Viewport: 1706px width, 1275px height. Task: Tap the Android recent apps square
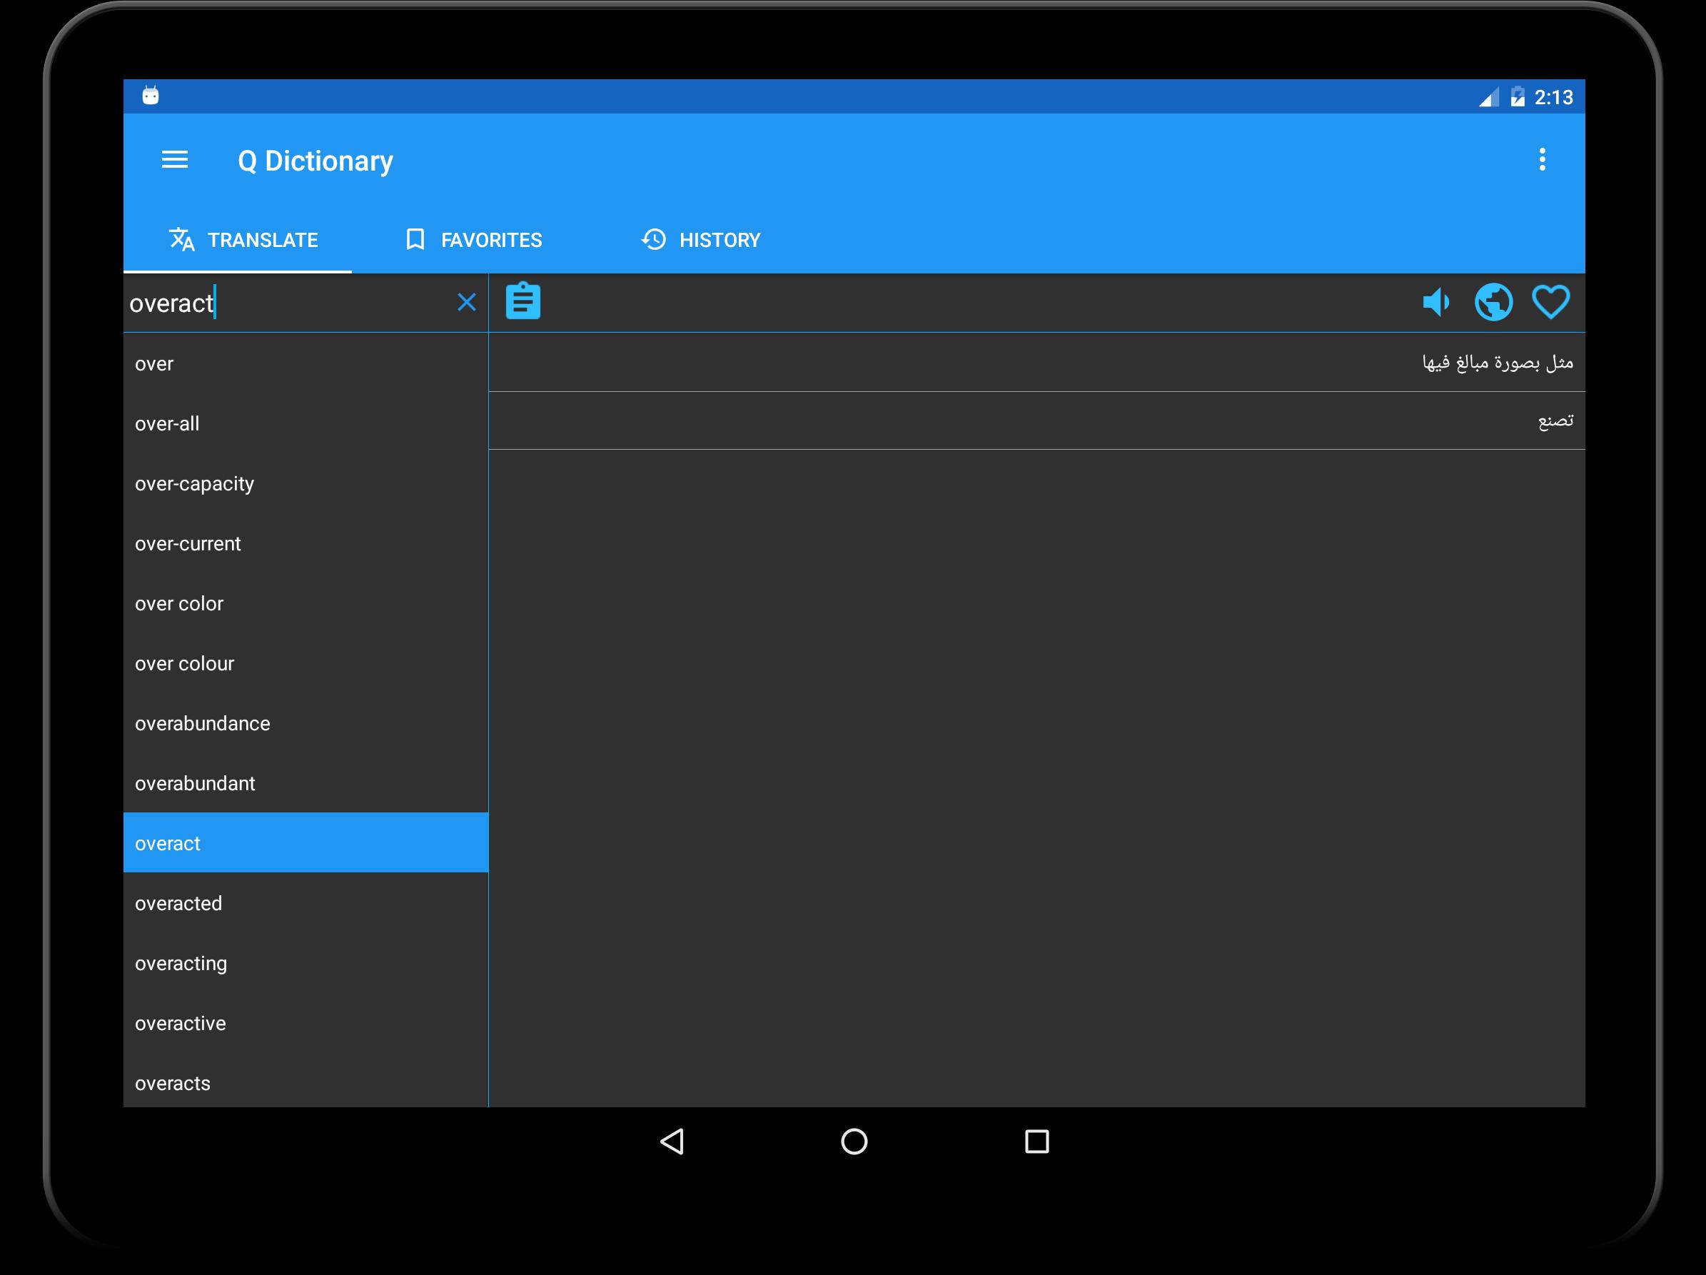click(x=1036, y=1142)
